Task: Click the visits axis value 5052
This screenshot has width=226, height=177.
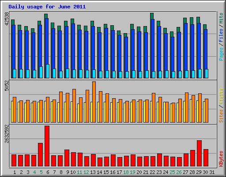Action: (7, 86)
